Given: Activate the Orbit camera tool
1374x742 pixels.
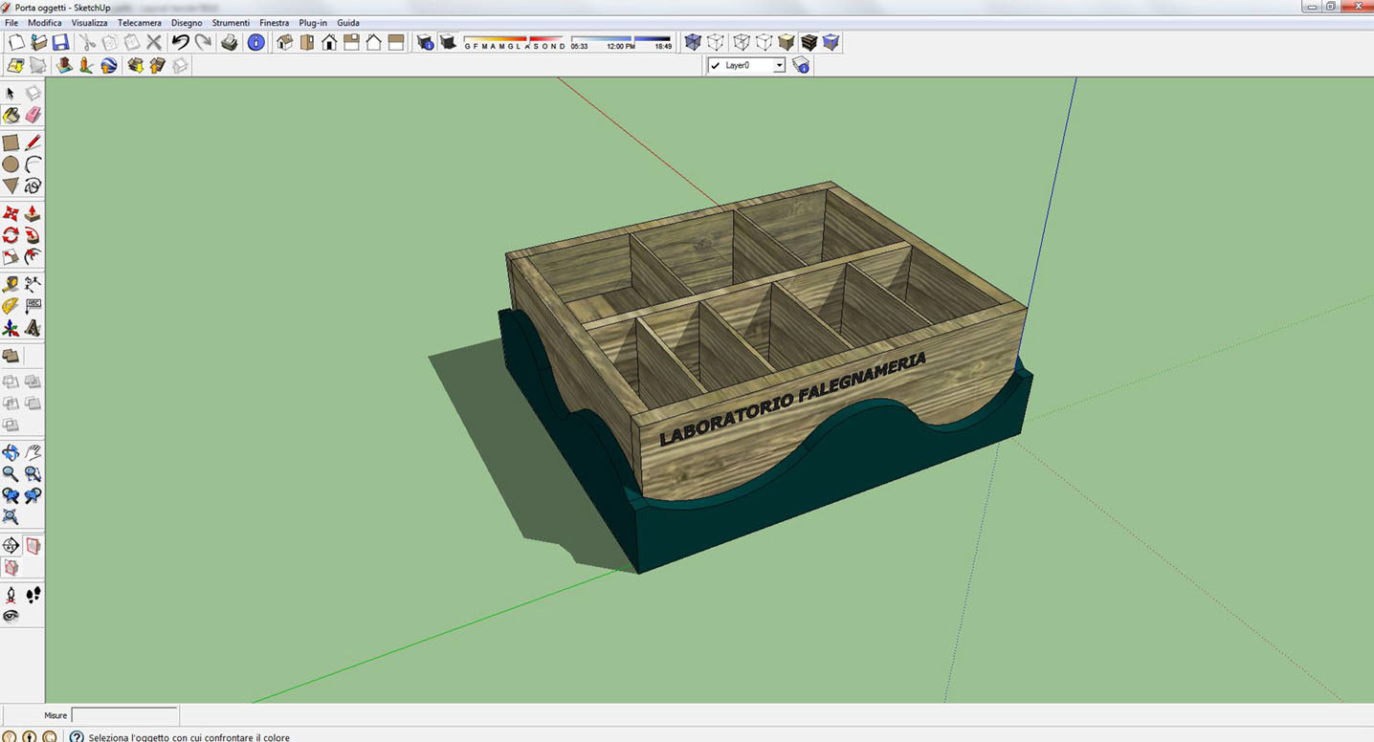Looking at the screenshot, I should coord(11,452).
